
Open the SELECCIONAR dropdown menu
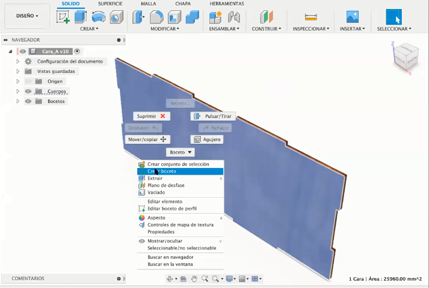tap(394, 29)
